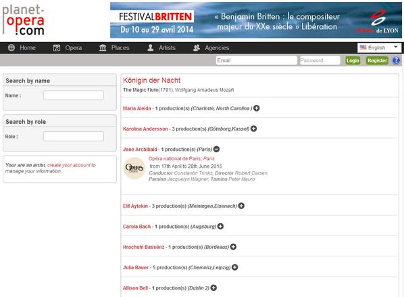Open the Artists menu item
The image size is (404, 297).
point(167,48)
